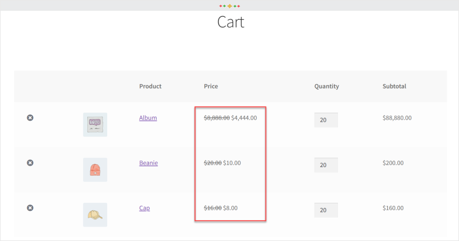Focus the Album quantity field
The height and width of the screenshot is (241, 459).
326,120
